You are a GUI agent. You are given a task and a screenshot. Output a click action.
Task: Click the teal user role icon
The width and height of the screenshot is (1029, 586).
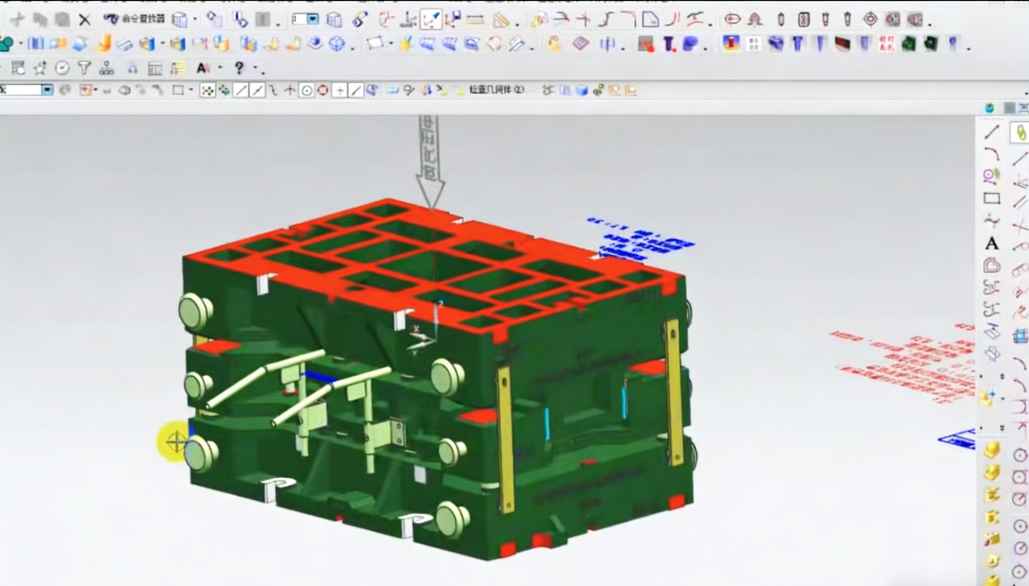point(6,43)
